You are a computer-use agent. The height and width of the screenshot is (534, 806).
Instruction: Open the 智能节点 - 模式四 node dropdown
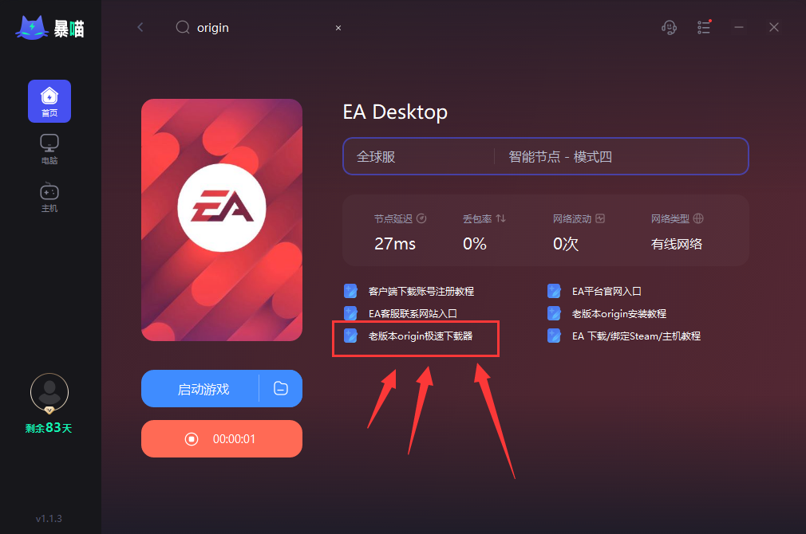(621, 156)
